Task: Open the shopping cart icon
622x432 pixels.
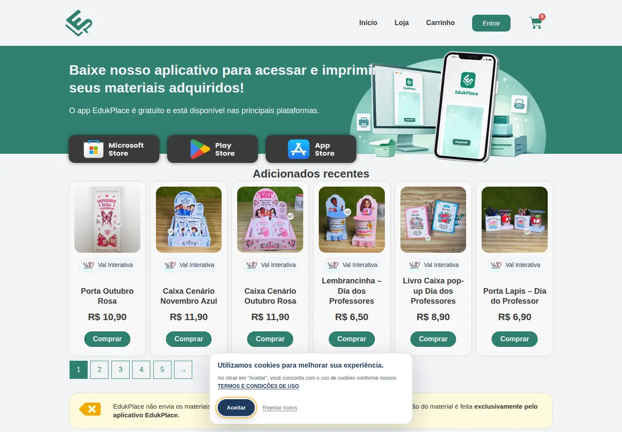Action: tap(536, 22)
